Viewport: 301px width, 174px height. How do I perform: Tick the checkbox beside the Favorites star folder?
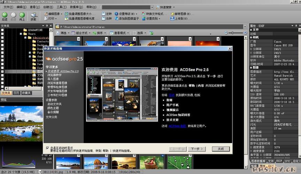[x=2, y=52]
